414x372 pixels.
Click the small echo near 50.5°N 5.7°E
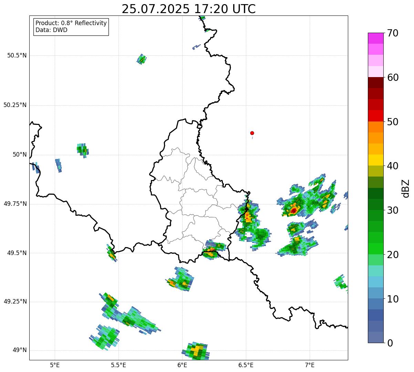click(142, 59)
